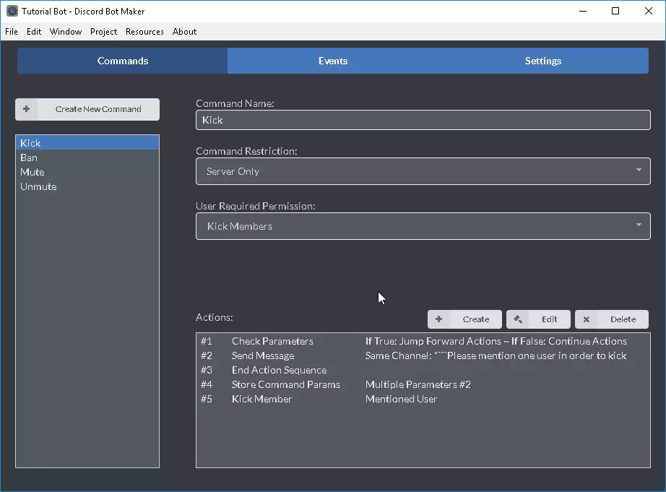This screenshot has width=666, height=492.
Task: Click the 'Same Channel' message description text
Action: coord(496,355)
